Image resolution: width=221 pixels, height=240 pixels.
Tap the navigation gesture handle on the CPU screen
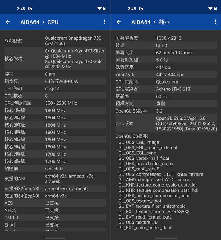pyautogui.click(x=55, y=238)
